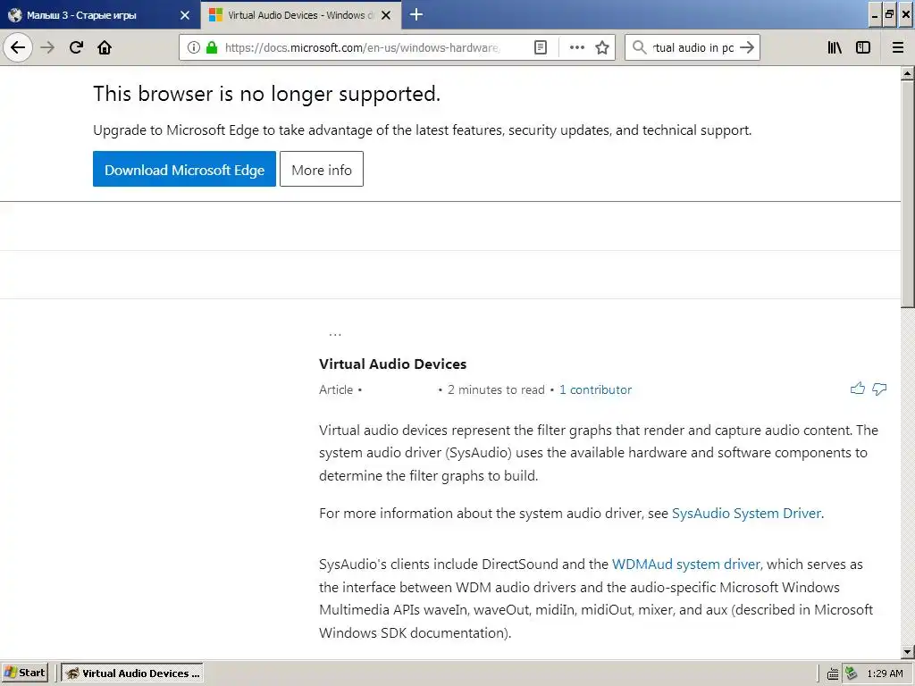
Task: View the green lock connection security
Action: pos(211,47)
